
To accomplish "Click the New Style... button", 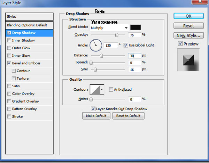I will click(188, 35).
